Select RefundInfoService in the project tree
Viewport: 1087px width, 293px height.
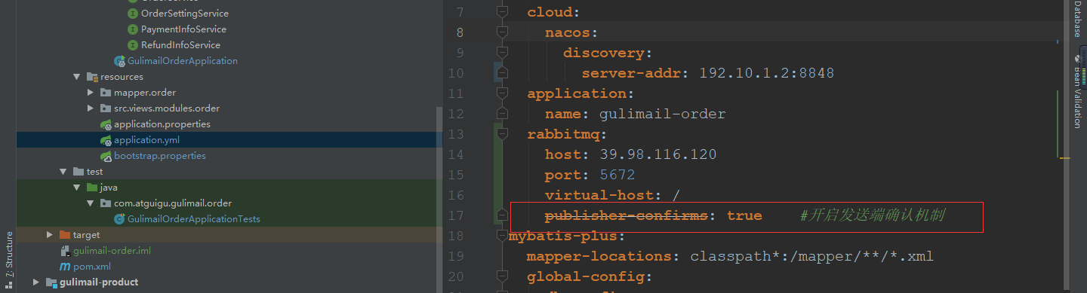click(180, 45)
